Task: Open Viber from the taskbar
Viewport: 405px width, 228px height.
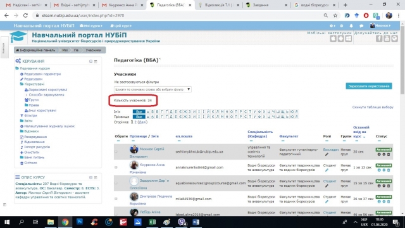Action: coord(182,222)
